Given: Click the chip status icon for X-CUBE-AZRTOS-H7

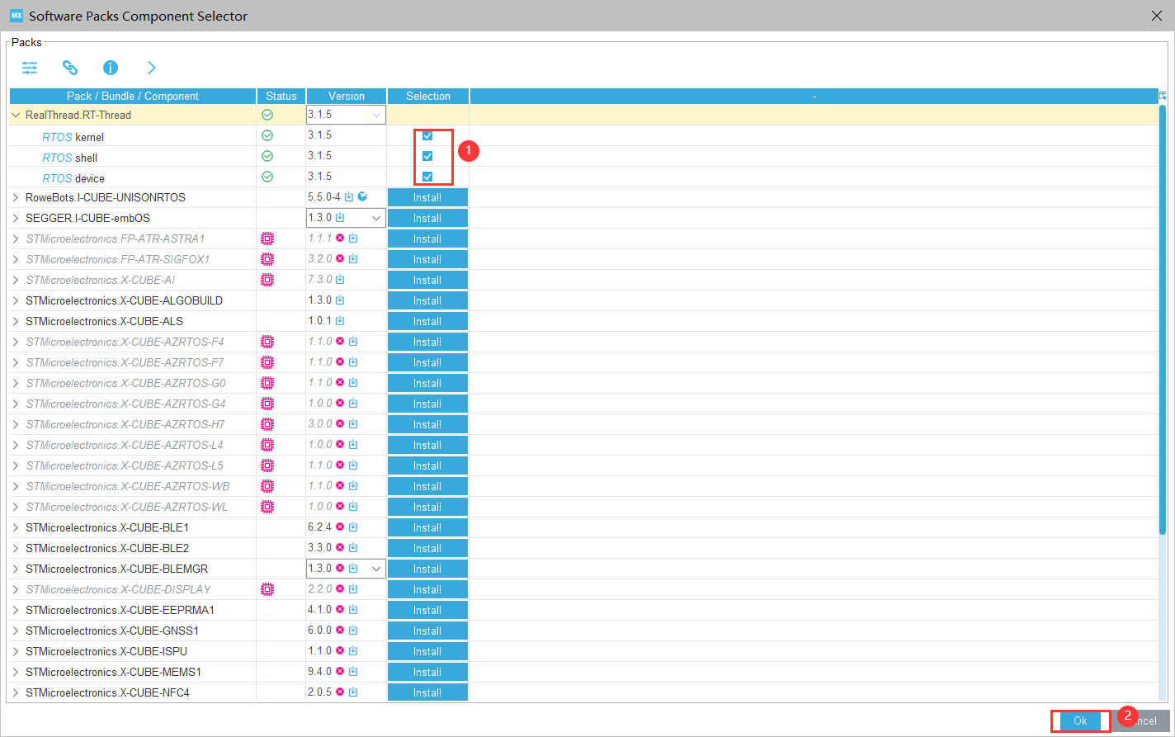Looking at the screenshot, I should (267, 424).
